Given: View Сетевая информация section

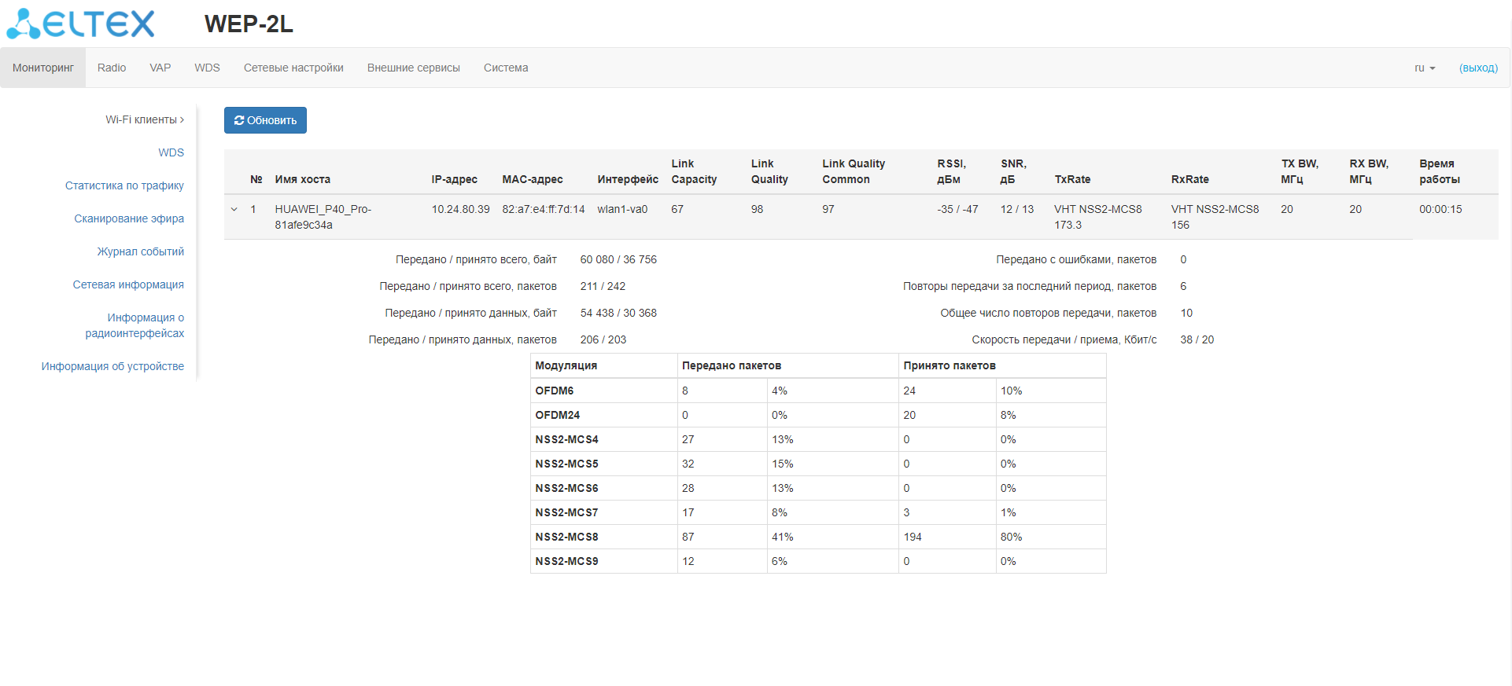Looking at the screenshot, I should coord(128,285).
